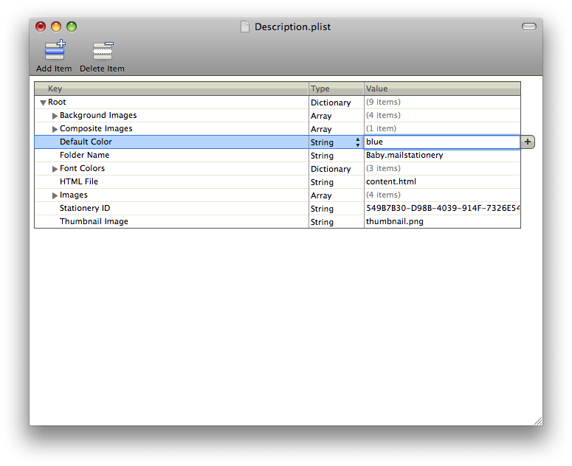
Task: Click the (3 items) value for Font Colors
Action: point(383,168)
